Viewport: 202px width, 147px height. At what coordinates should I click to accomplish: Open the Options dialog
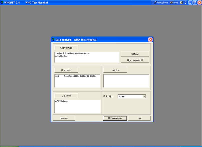click(x=135, y=54)
